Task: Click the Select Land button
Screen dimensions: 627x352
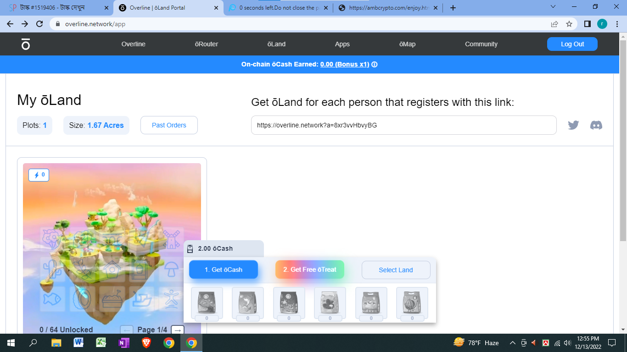Action: click(396, 270)
